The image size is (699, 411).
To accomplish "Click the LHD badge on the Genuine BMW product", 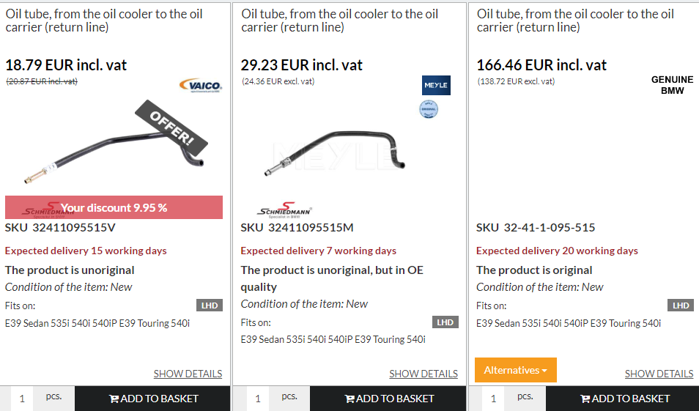I will tap(681, 306).
